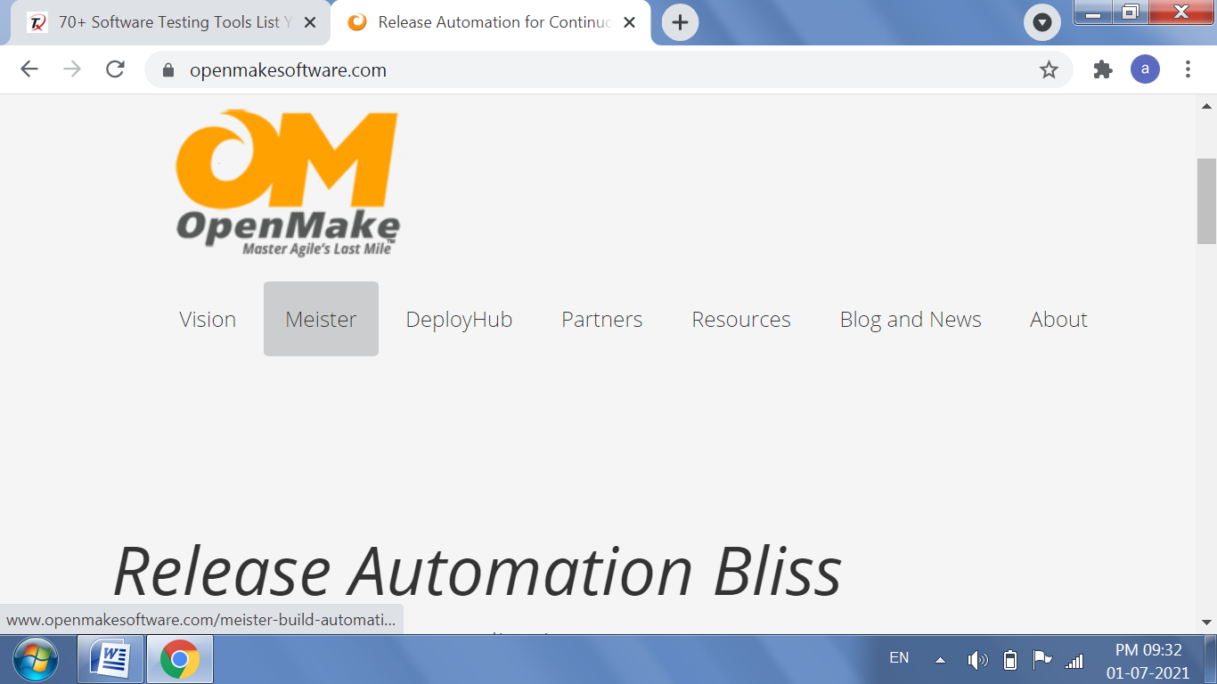1217x684 pixels.
Task: Open the Meister menu item
Action: pos(321,319)
